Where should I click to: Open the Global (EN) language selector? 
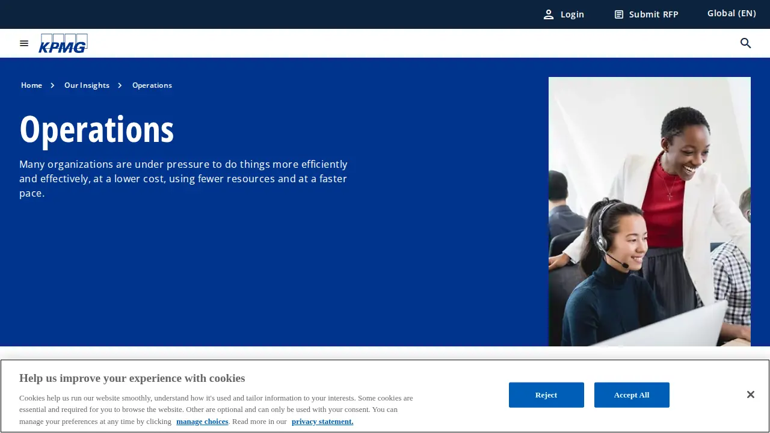coord(731,13)
